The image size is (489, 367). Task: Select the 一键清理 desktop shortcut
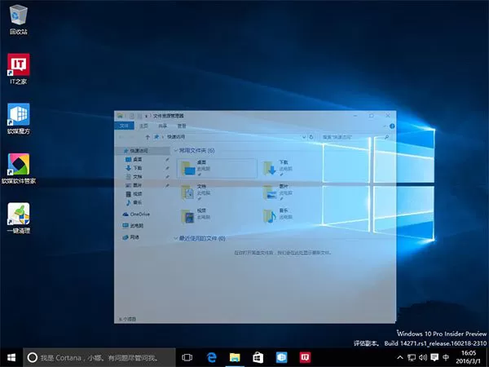(19, 218)
